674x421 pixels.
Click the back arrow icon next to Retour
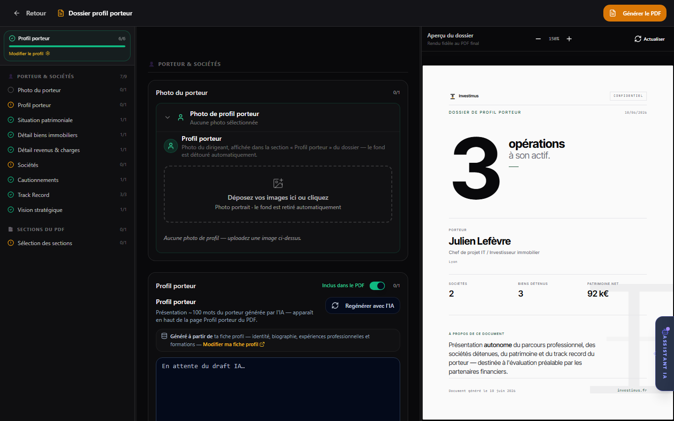(x=17, y=13)
